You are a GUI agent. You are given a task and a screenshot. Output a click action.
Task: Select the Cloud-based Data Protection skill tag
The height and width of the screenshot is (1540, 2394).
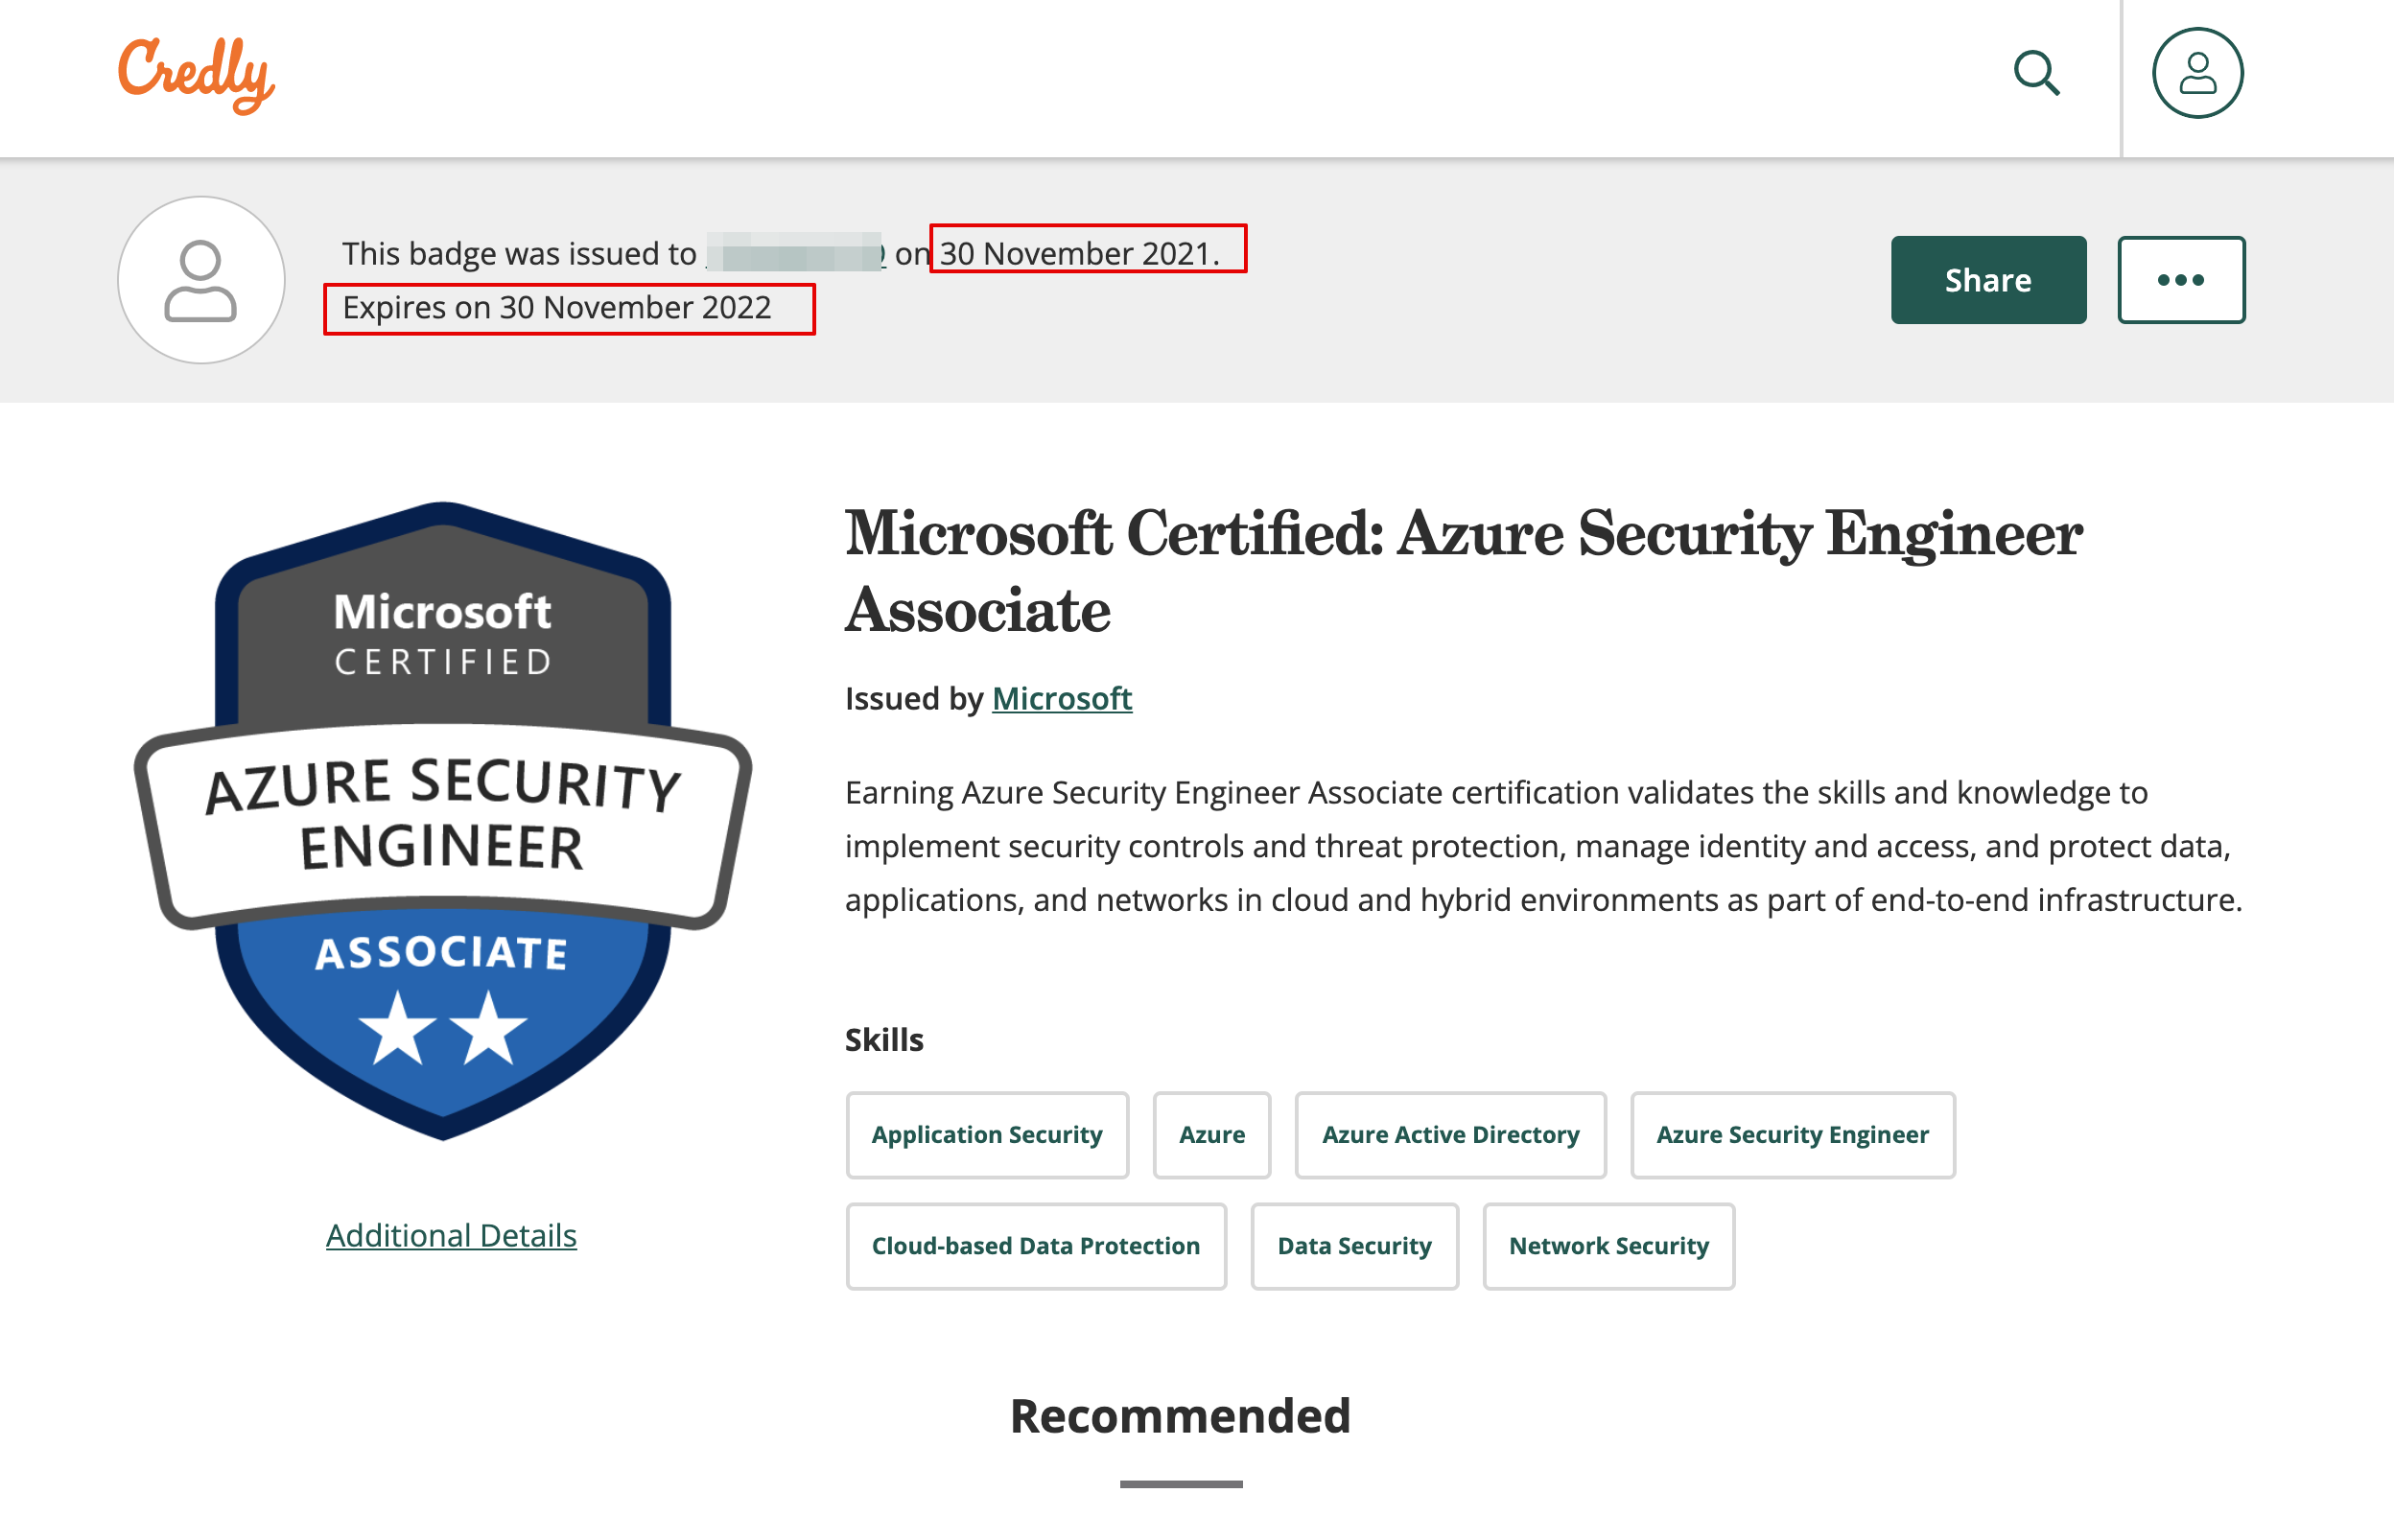coord(1035,1245)
